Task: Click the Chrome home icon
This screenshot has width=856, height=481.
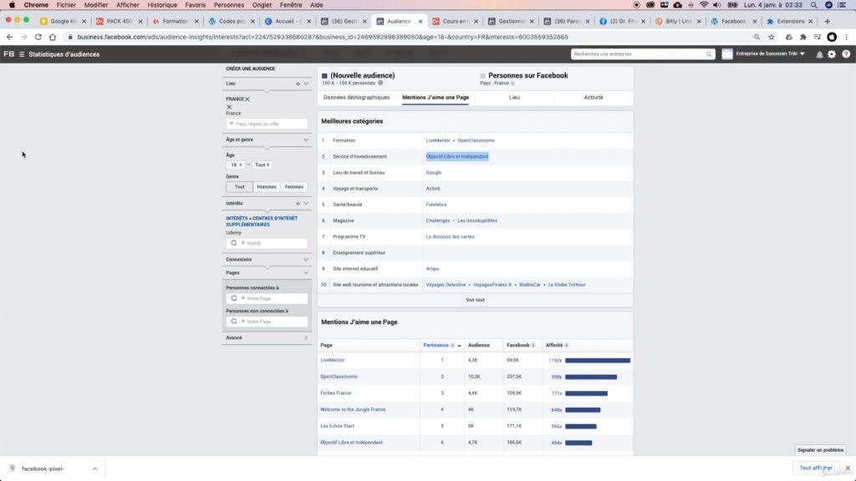Action: pyautogui.click(x=53, y=37)
